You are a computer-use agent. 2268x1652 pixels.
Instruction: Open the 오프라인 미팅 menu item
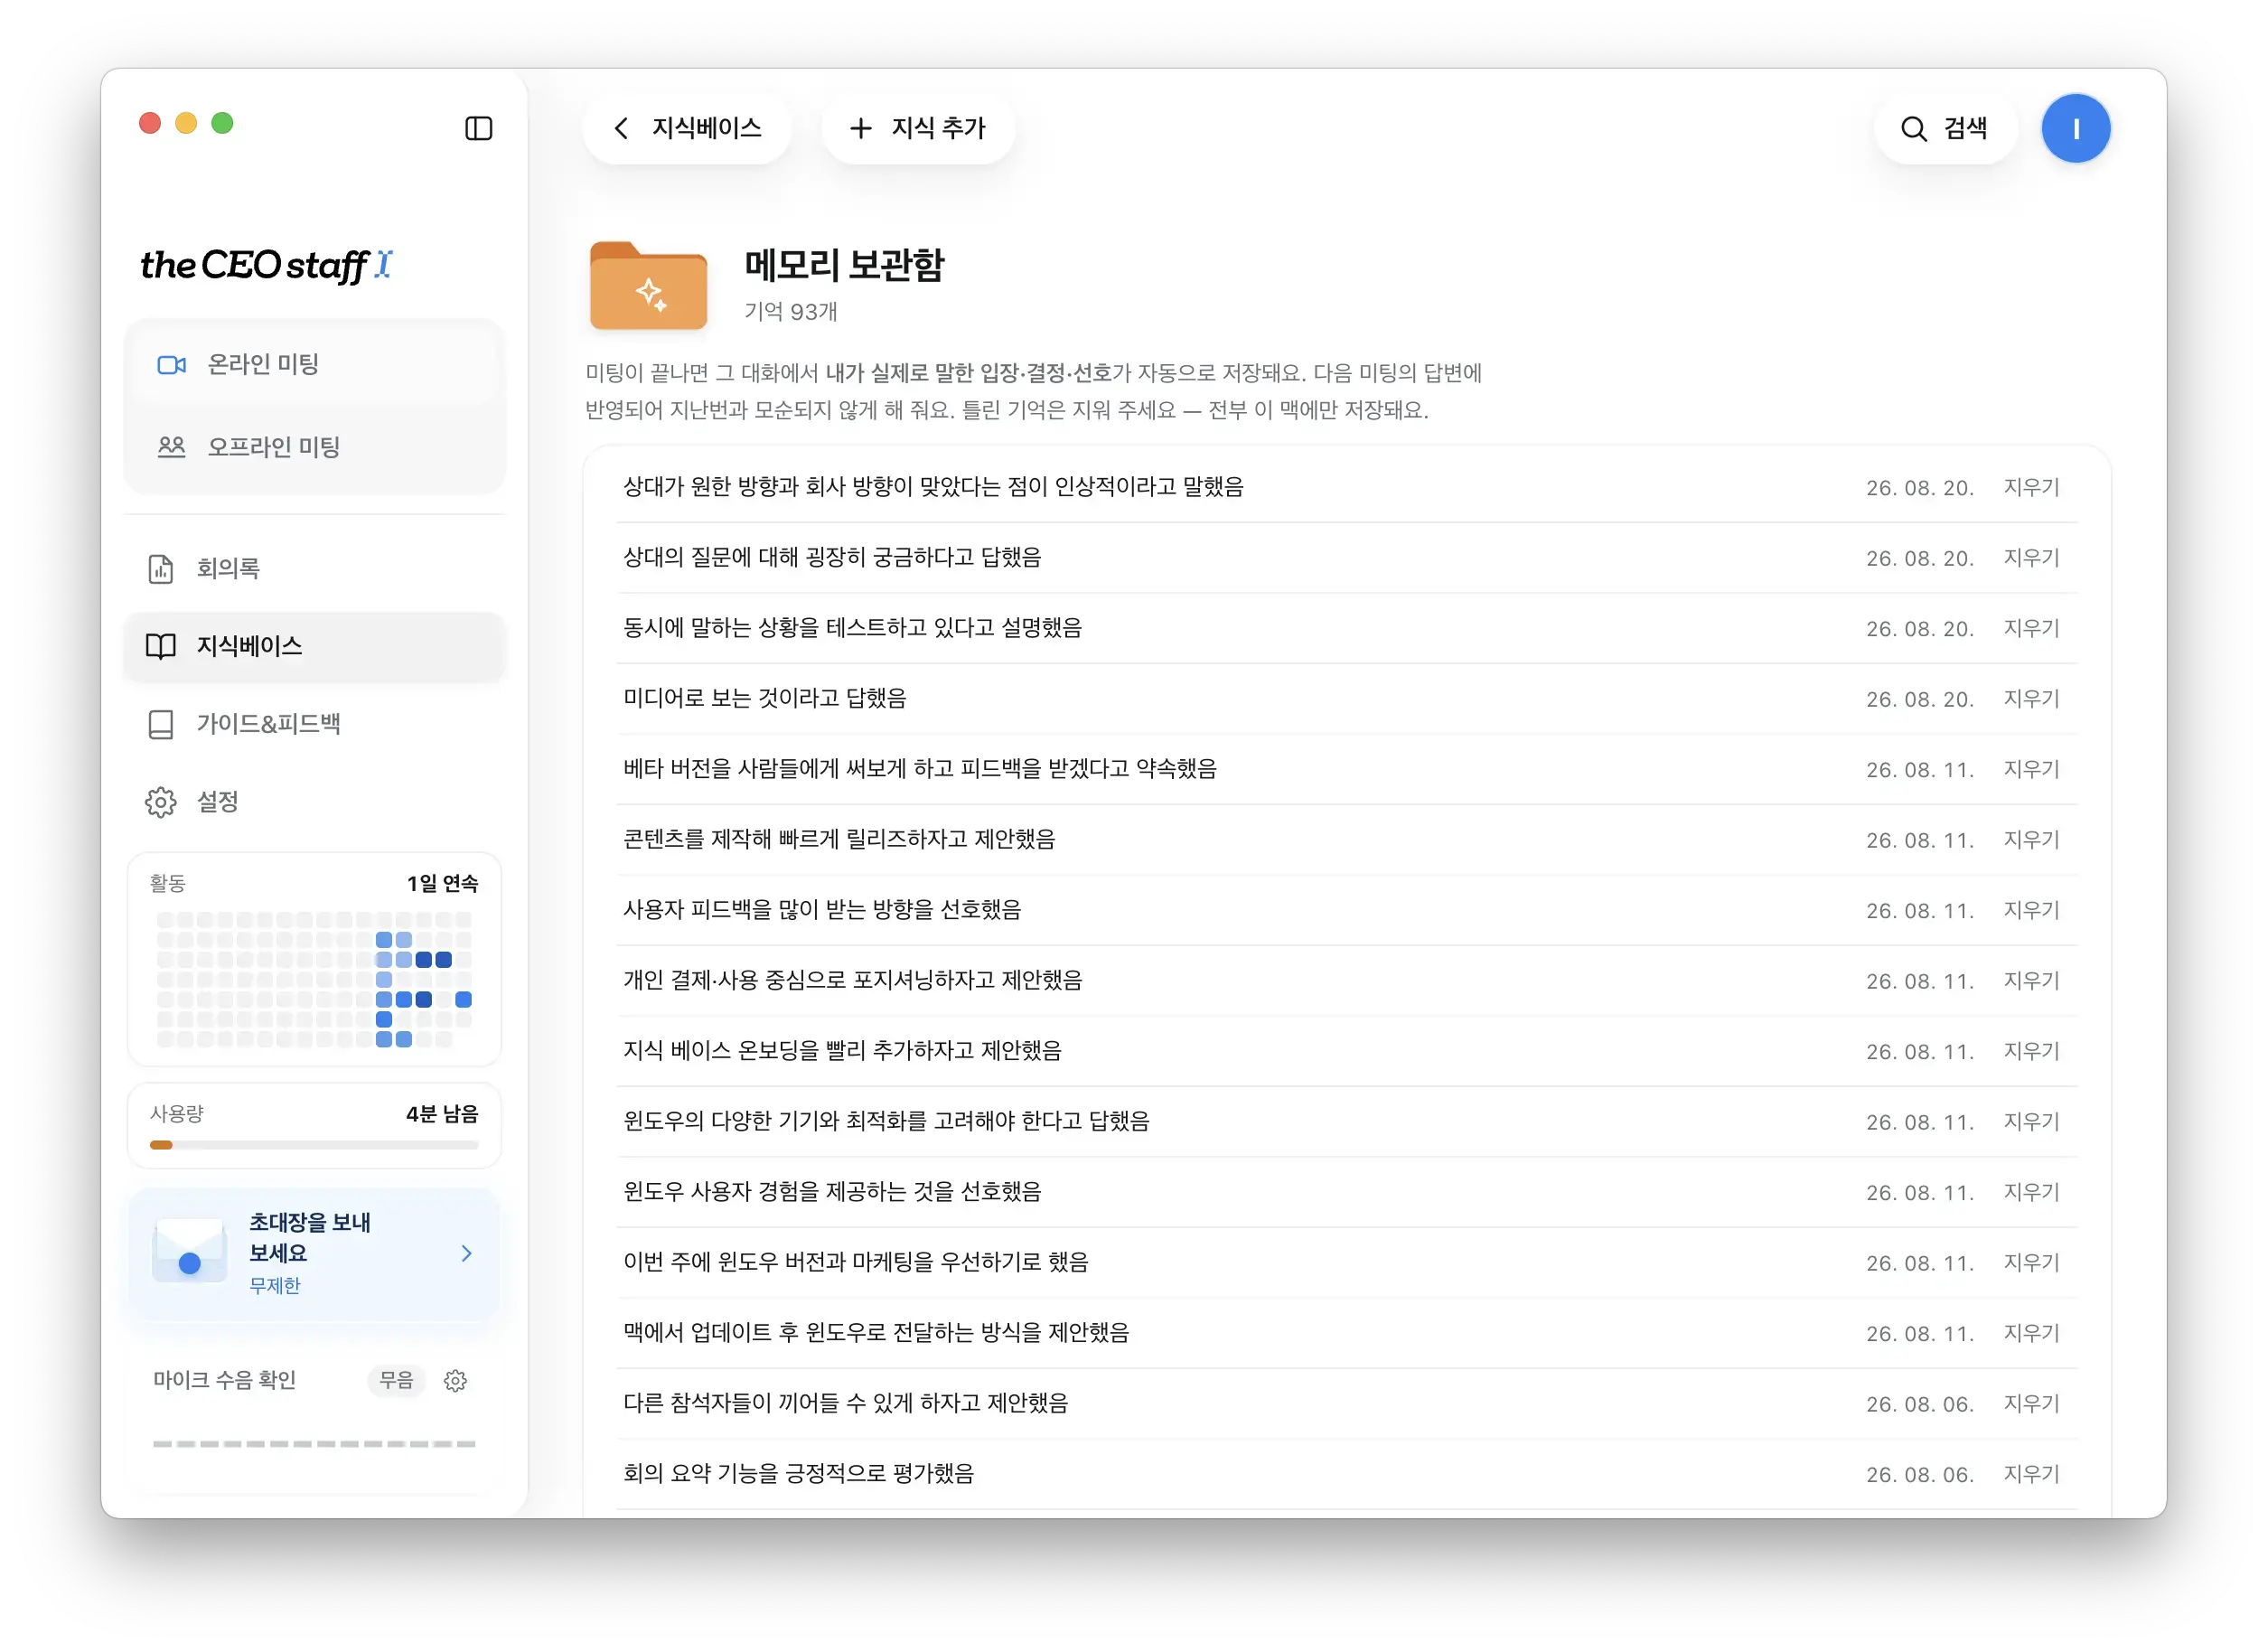pos(315,447)
